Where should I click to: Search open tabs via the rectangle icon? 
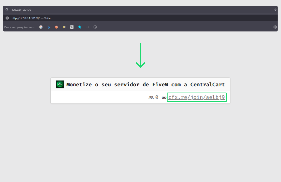tap(87, 27)
